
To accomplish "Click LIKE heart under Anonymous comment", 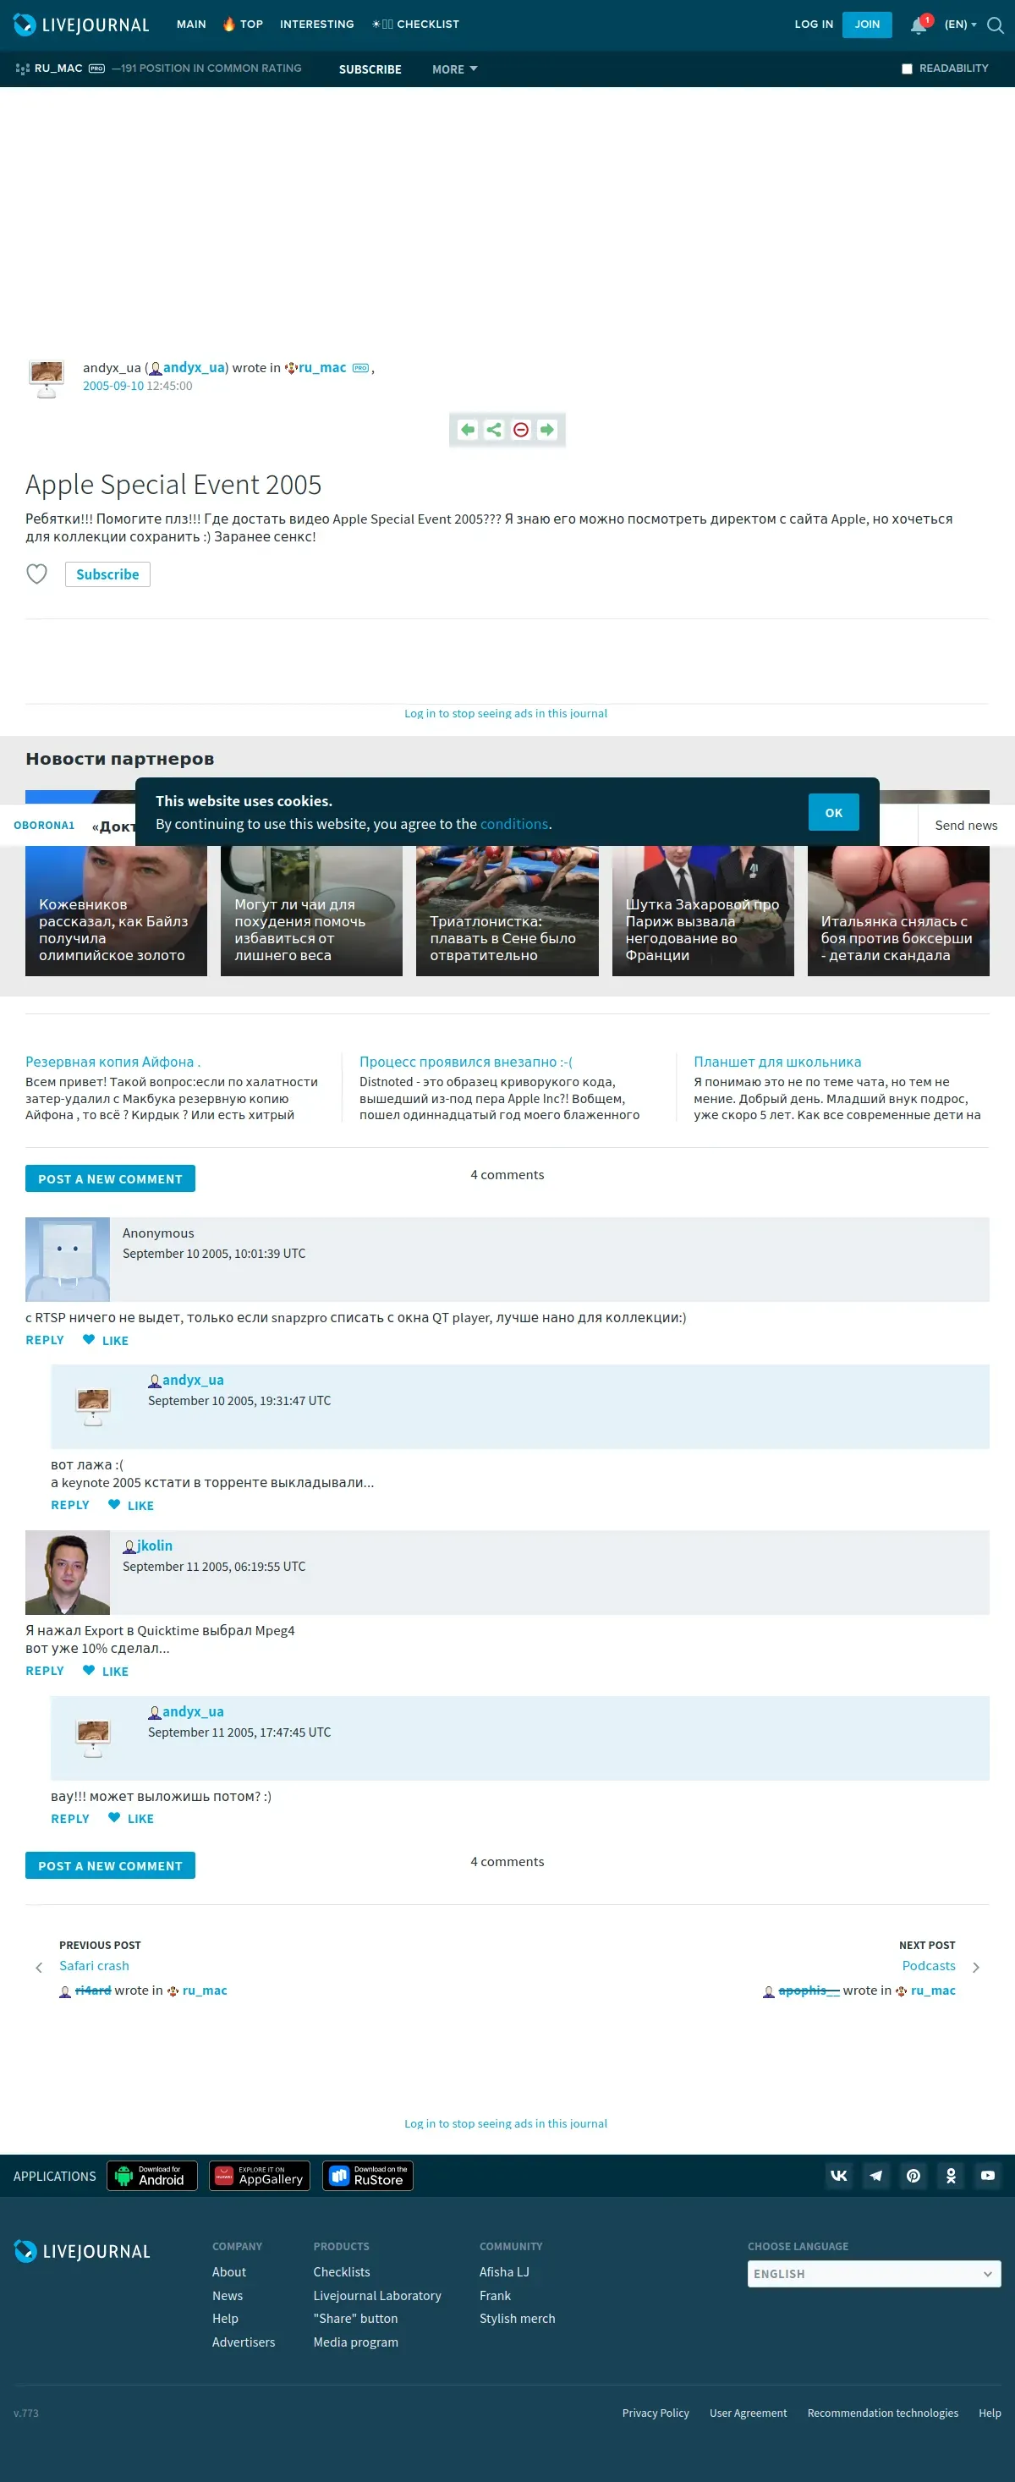I will 106,1340.
